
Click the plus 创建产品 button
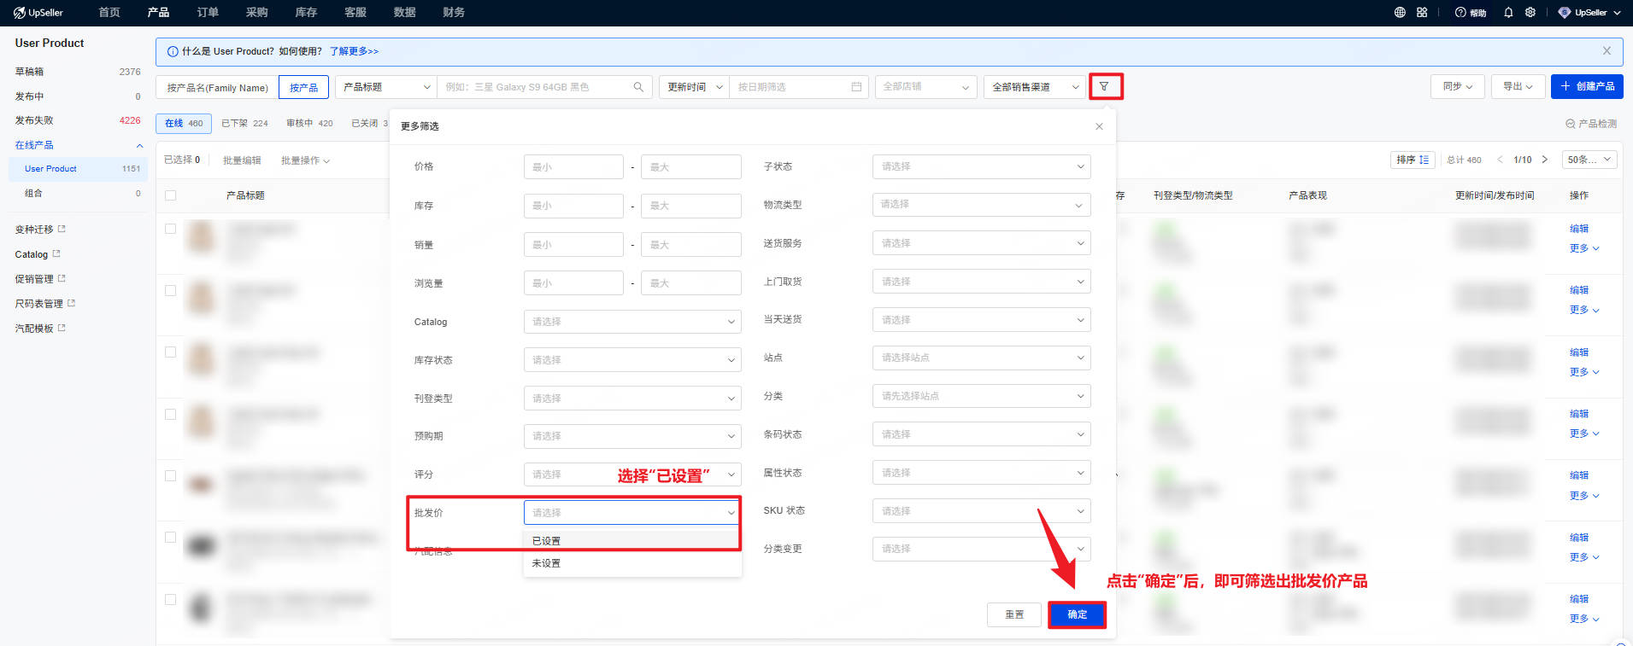(1587, 86)
